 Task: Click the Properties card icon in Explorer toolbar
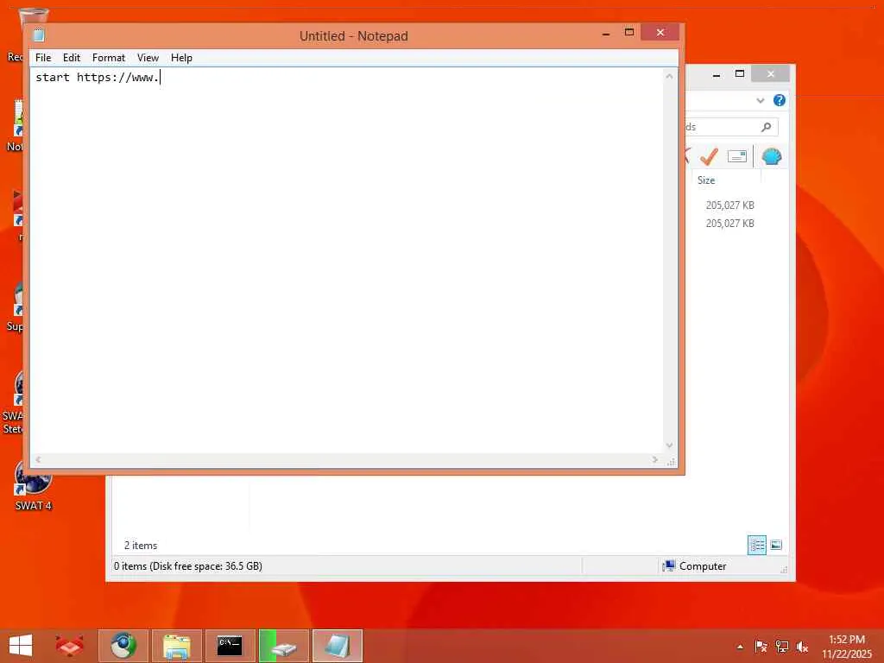[737, 156]
